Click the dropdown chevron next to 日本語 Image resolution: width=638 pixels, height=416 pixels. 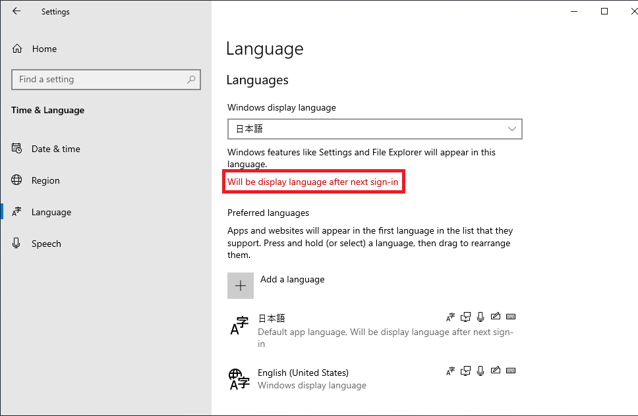click(512, 129)
